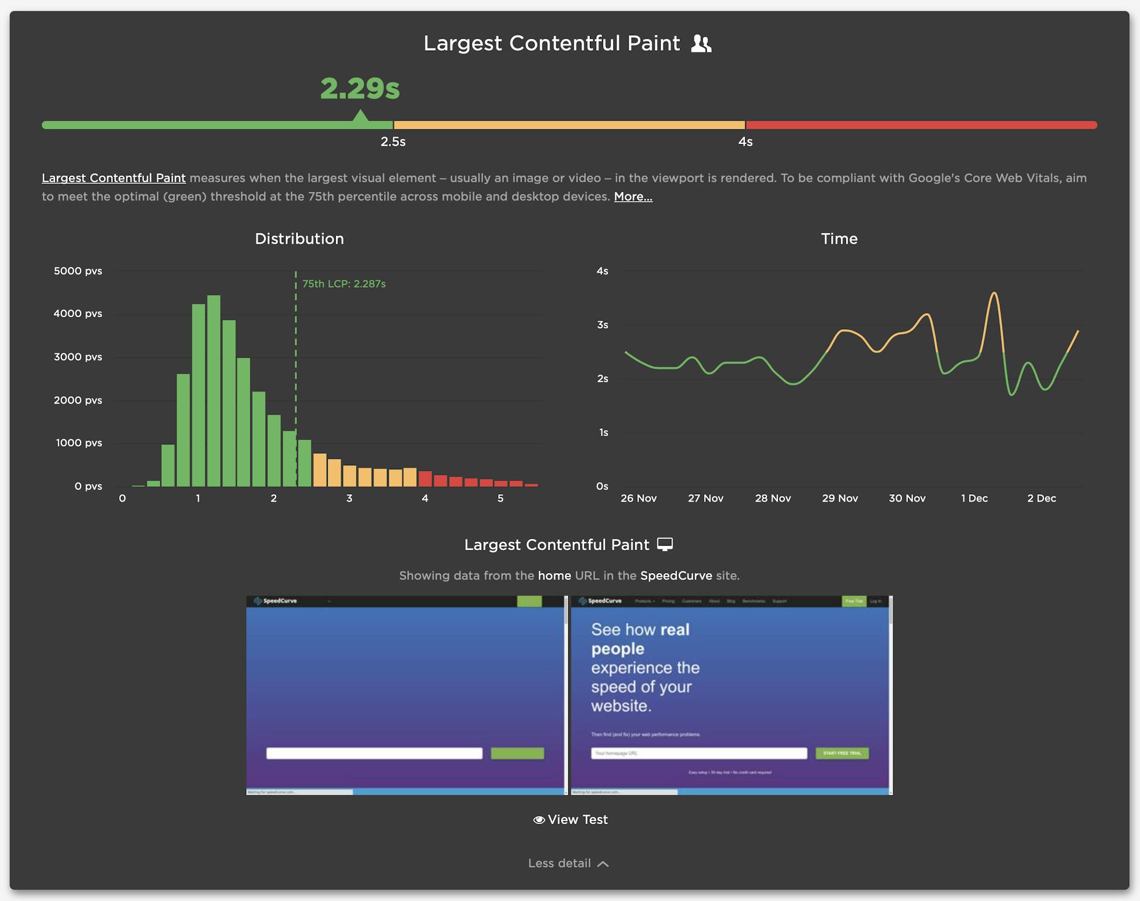Image resolution: width=1140 pixels, height=901 pixels.
Task: Click the underlined Largest Contentful Paint link
Action: (113, 178)
